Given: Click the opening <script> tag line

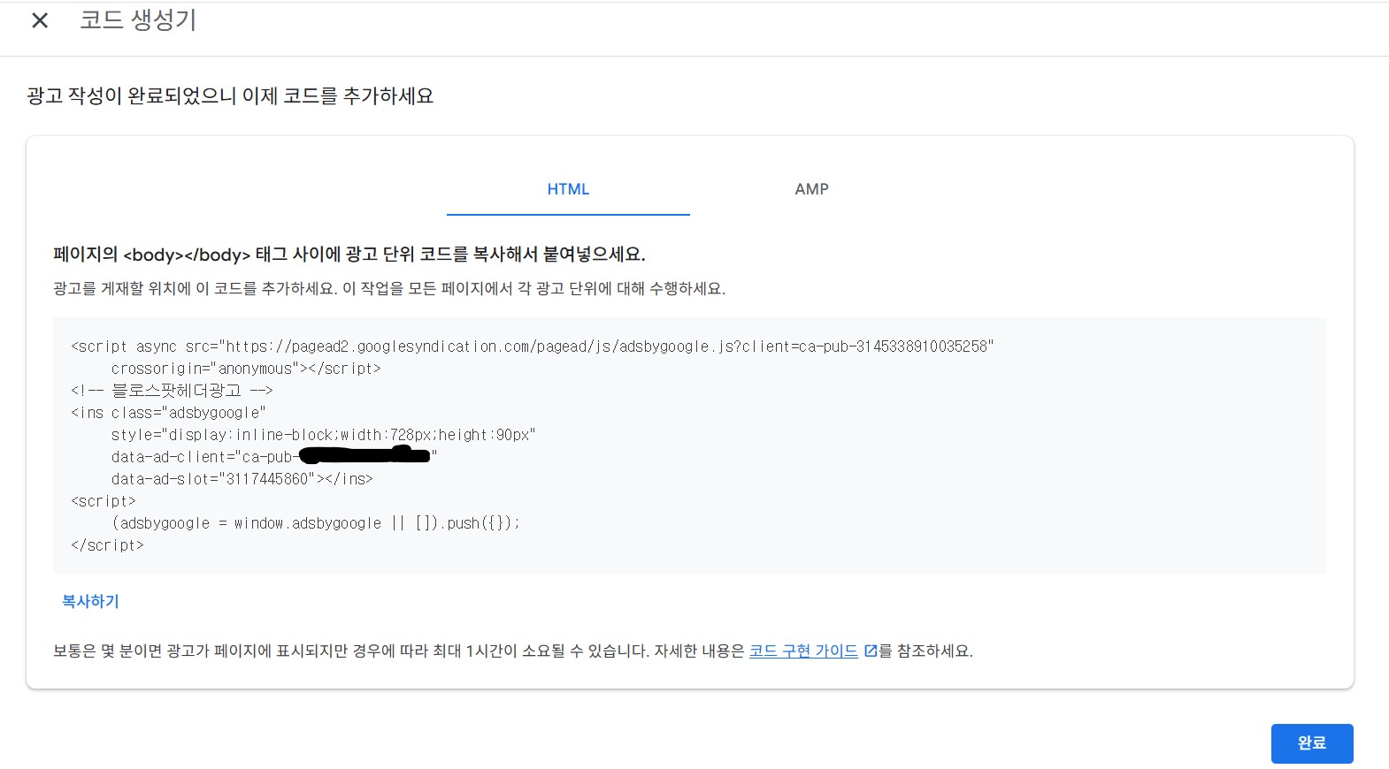Looking at the screenshot, I should [104, 501].
